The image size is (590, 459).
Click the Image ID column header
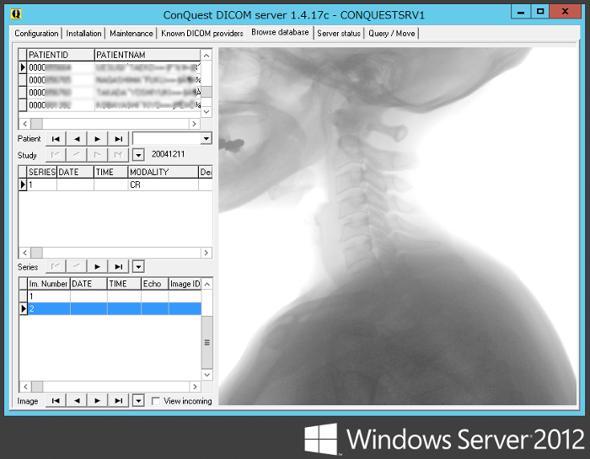tap(185, 284)
